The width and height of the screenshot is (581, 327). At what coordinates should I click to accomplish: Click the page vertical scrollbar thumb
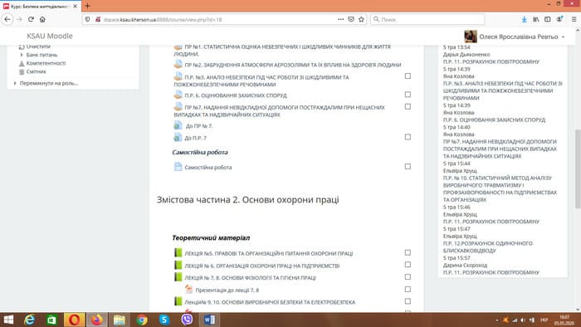tap(578, 168)
